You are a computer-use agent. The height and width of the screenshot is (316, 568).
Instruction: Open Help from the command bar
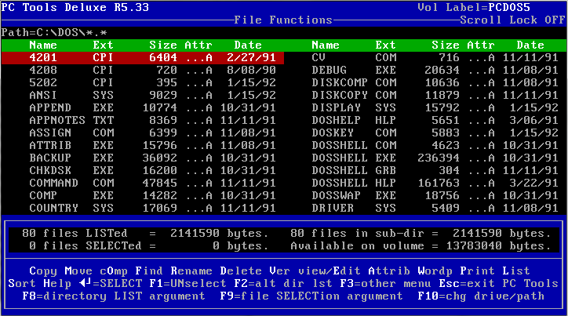(56, 283)
